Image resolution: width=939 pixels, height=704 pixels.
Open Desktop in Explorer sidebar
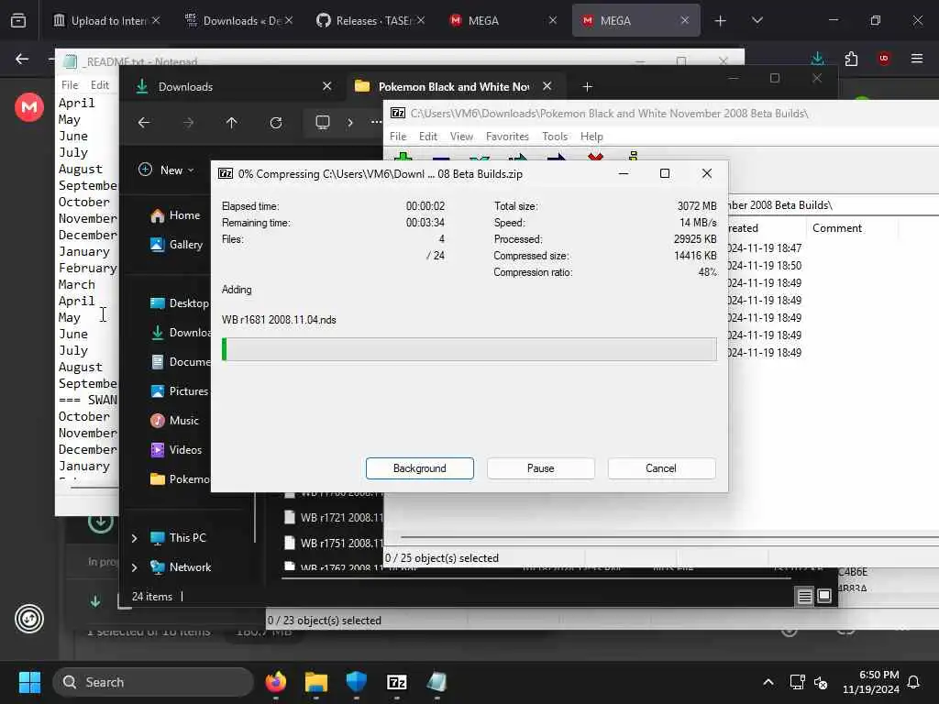pyautogui.click(x=179, y=302)
